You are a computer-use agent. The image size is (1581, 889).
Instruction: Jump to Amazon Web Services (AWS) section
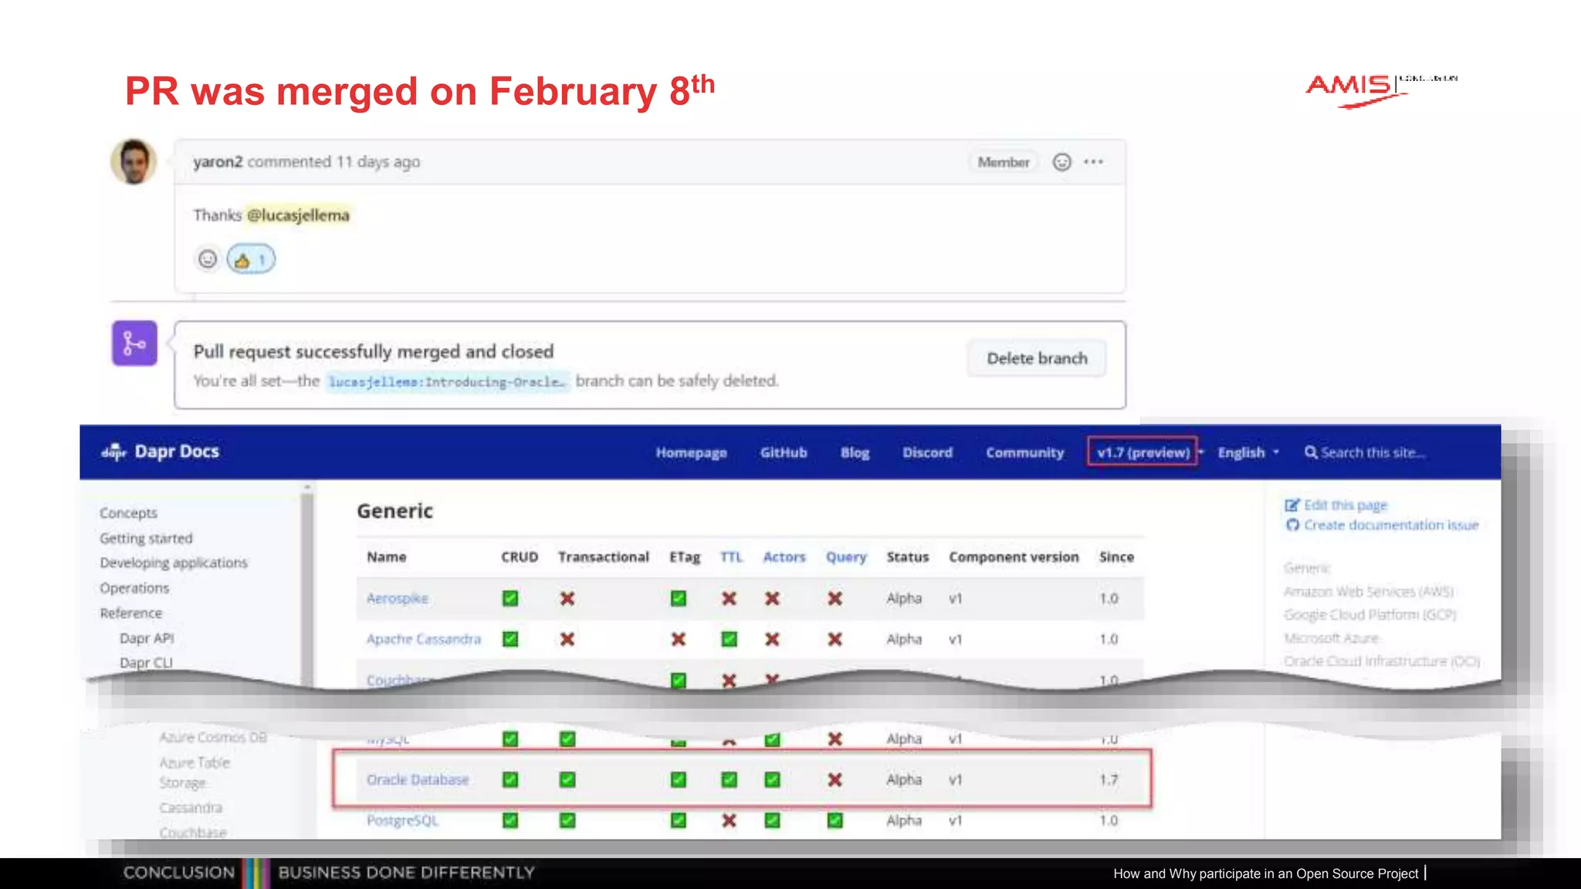click(1369, 592)
